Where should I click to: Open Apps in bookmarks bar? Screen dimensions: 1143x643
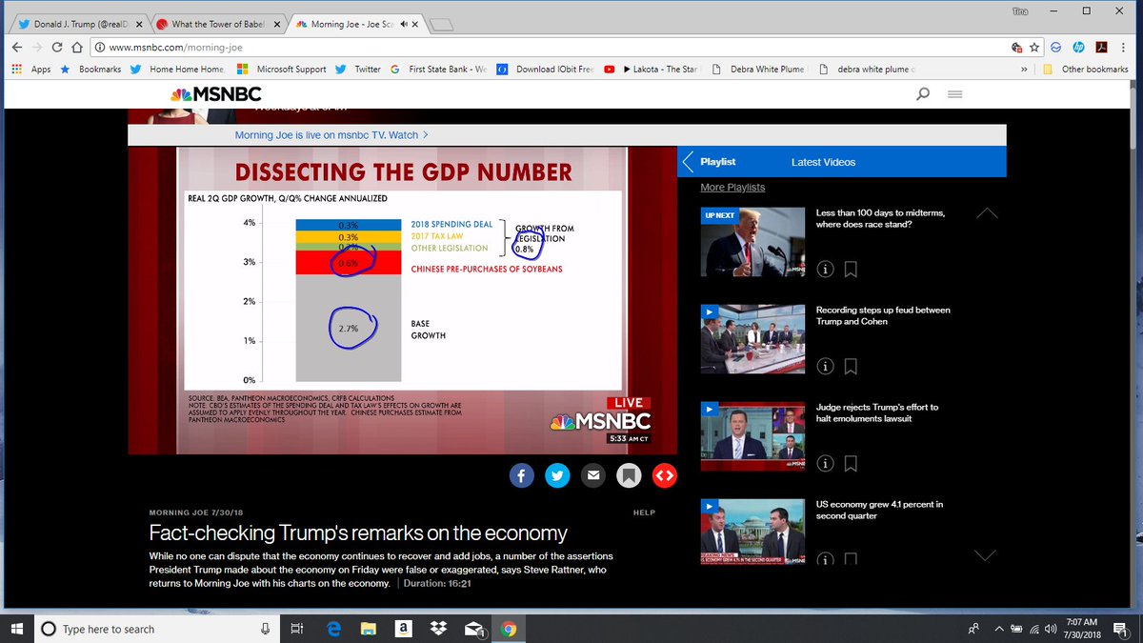(x=31, y=69)
